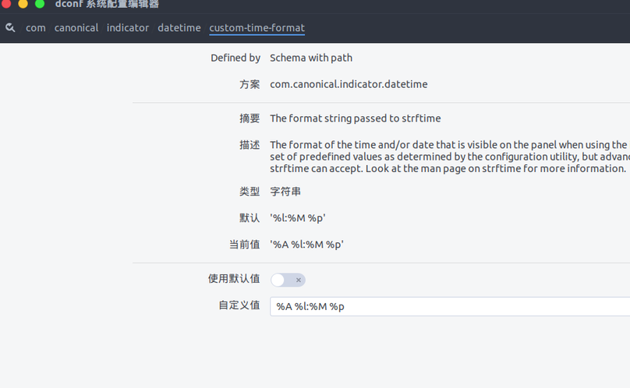Click the 默认 value '%l:%M %p'
The width and height of the screenshot is (630, 388).
tap(298, 218)
